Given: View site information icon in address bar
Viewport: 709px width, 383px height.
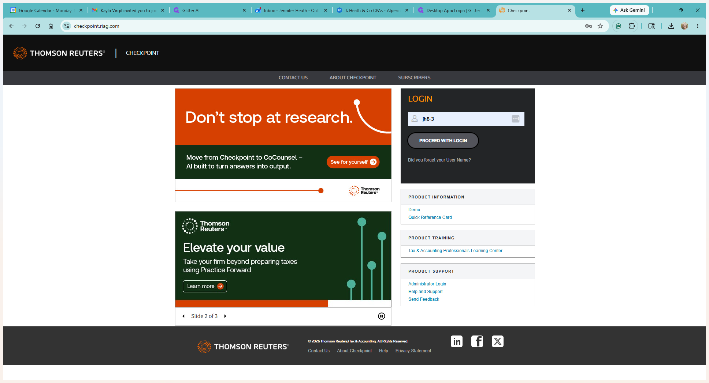Looking at the screenshot, I should 67,26.
